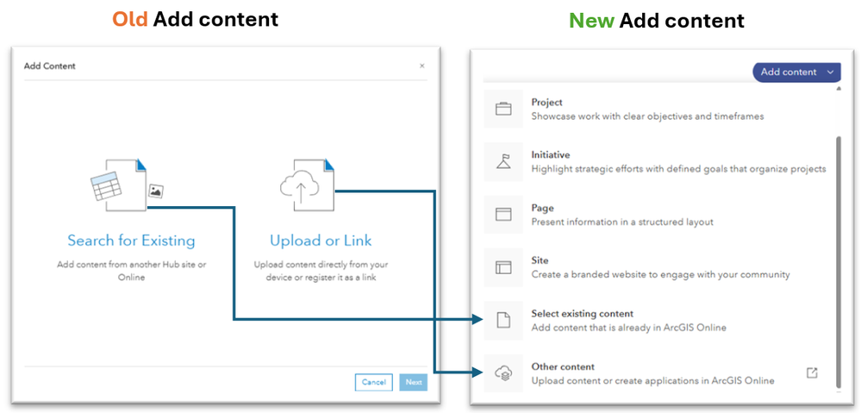Click the Select existing content file icon
This screenshot has width=861, height=413.
[x=503, y=320]
